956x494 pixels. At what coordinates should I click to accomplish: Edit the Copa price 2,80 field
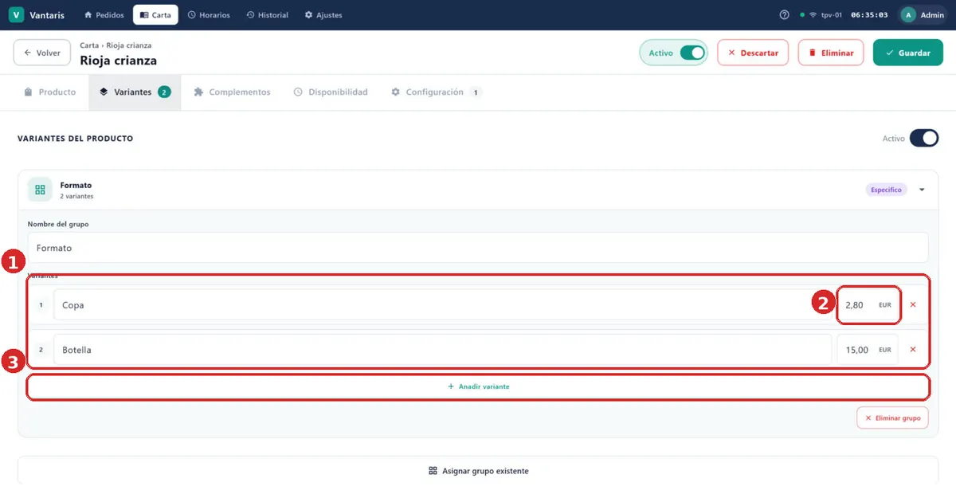[x=868, y=304]
